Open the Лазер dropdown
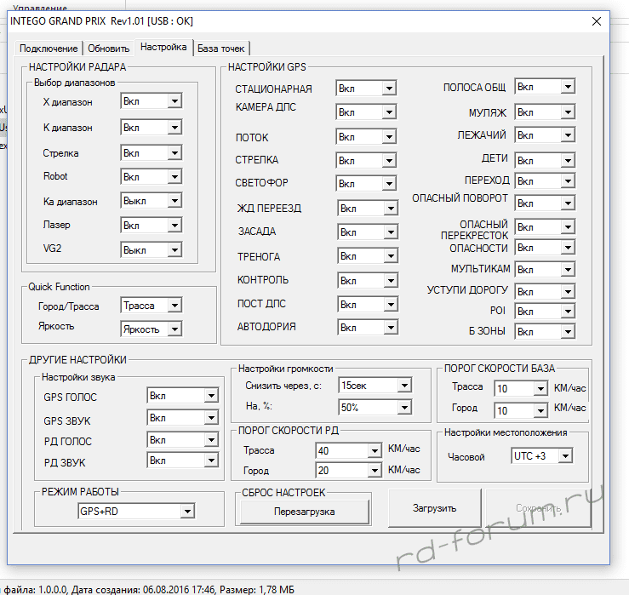This screenshot has width=629, height=595. click(x=152, y=225)
